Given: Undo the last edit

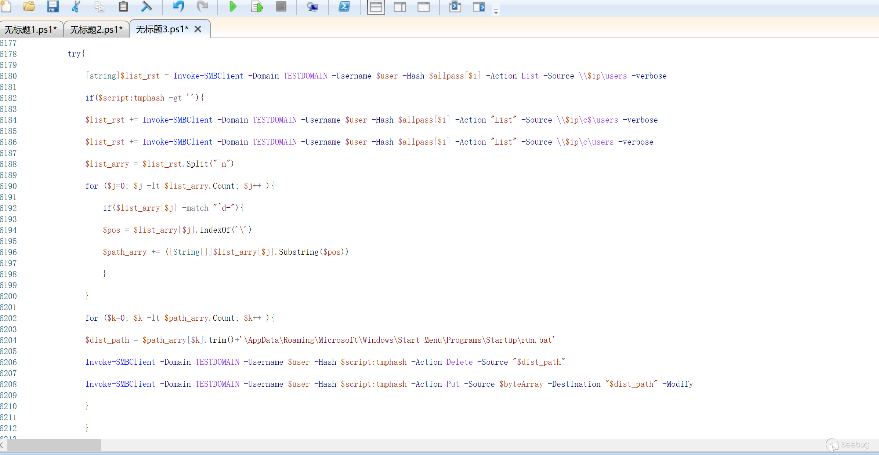Looking at the screenshot, I should click(x=178, y=6).
